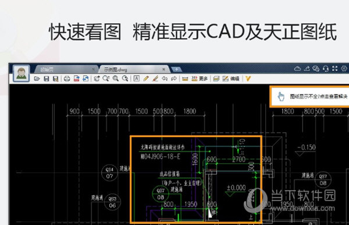Export to PDF with the red PDF icon
The width and height of the screenshot is (349, 225).
pyautogui.click(x=76, y=79)
